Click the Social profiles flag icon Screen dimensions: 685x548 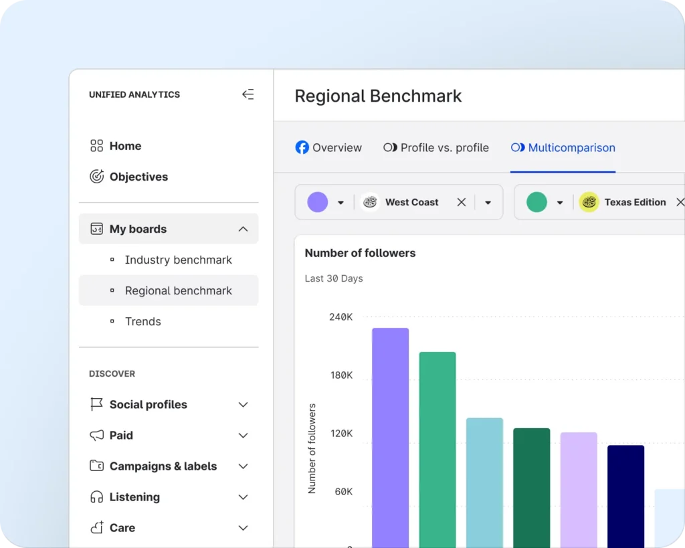[96, 404]
